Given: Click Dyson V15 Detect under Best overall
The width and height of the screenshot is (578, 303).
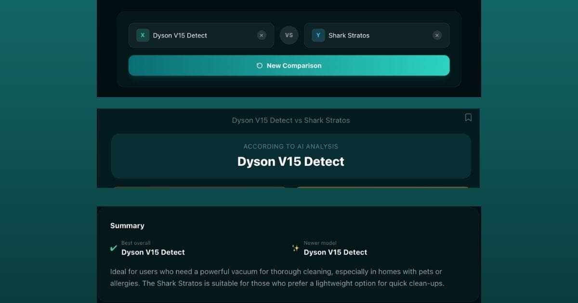Looking at the screenshot, I should 153,252.
